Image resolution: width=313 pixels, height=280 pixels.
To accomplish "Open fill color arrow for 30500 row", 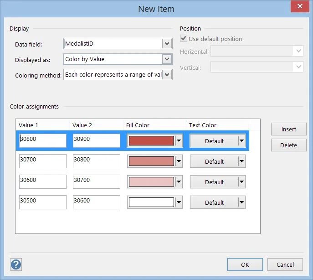I will click(179, 202).
